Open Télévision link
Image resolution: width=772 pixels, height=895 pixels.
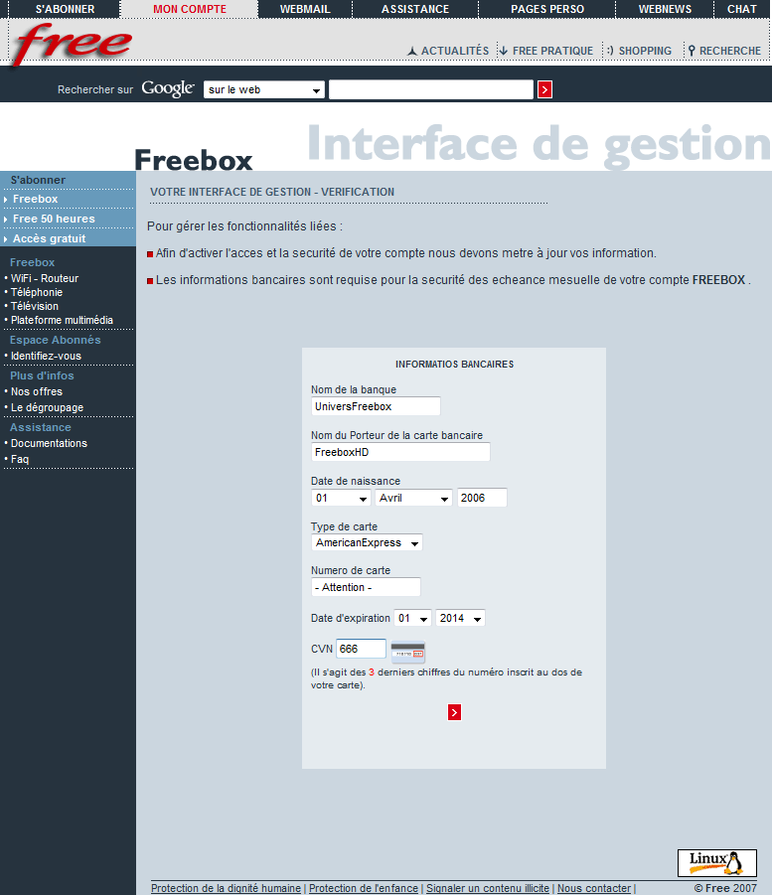coord(34,306)
